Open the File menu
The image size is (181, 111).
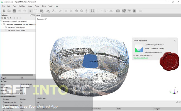tap(3, 6)
